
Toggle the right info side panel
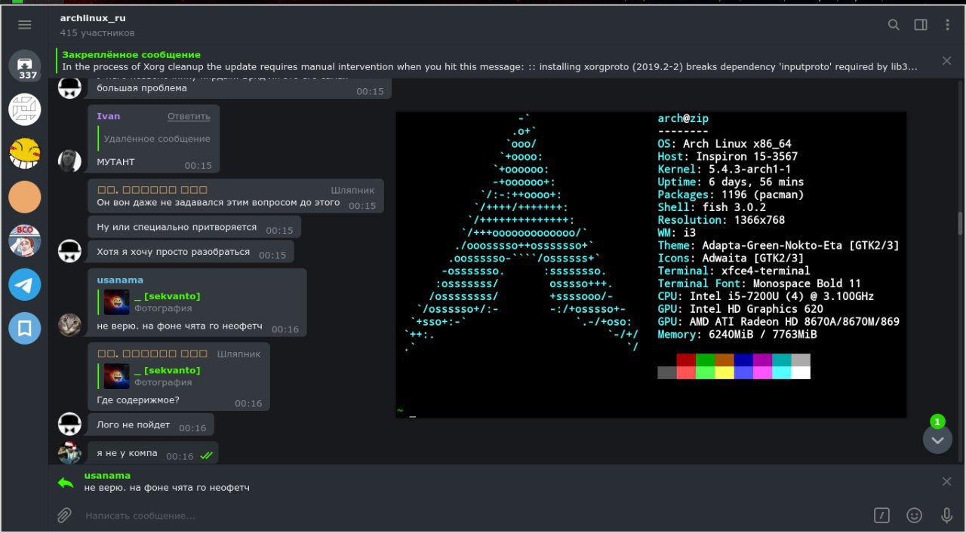point(921,25)
